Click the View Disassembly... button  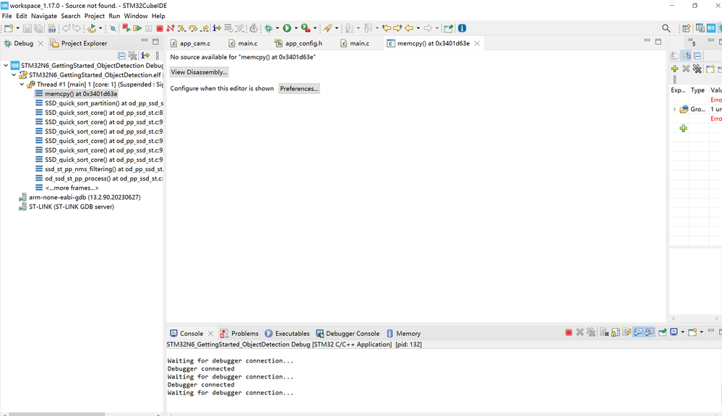tap(199, 72)
